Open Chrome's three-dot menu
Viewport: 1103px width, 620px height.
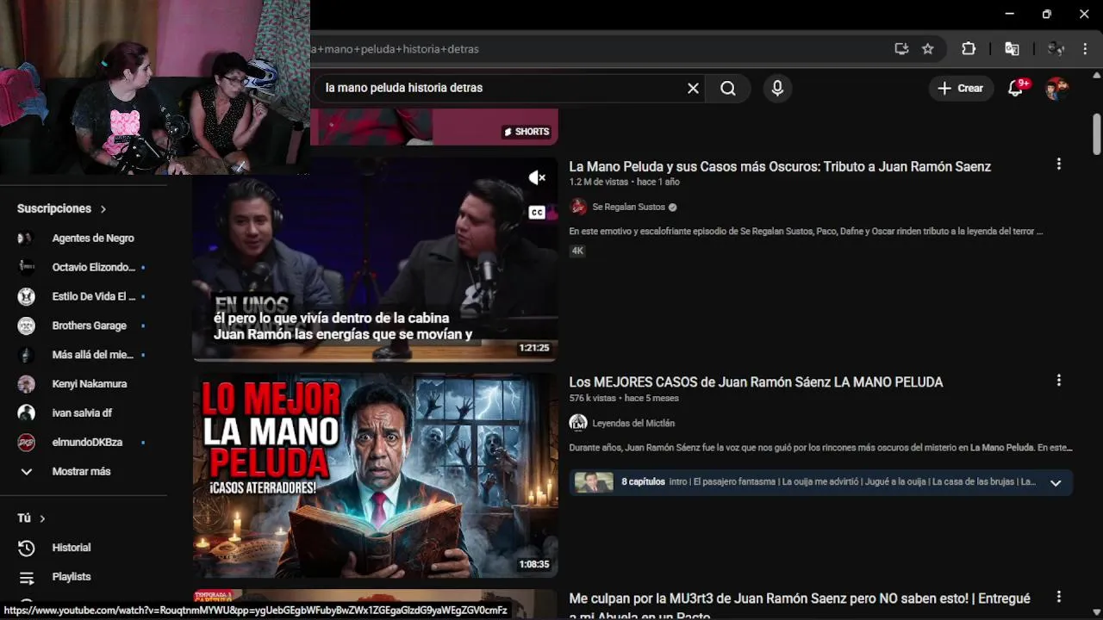(1085, 49)
